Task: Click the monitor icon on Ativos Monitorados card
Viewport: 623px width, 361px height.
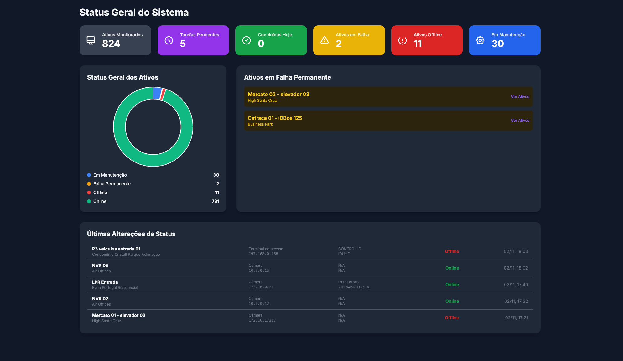Action: 91,40
